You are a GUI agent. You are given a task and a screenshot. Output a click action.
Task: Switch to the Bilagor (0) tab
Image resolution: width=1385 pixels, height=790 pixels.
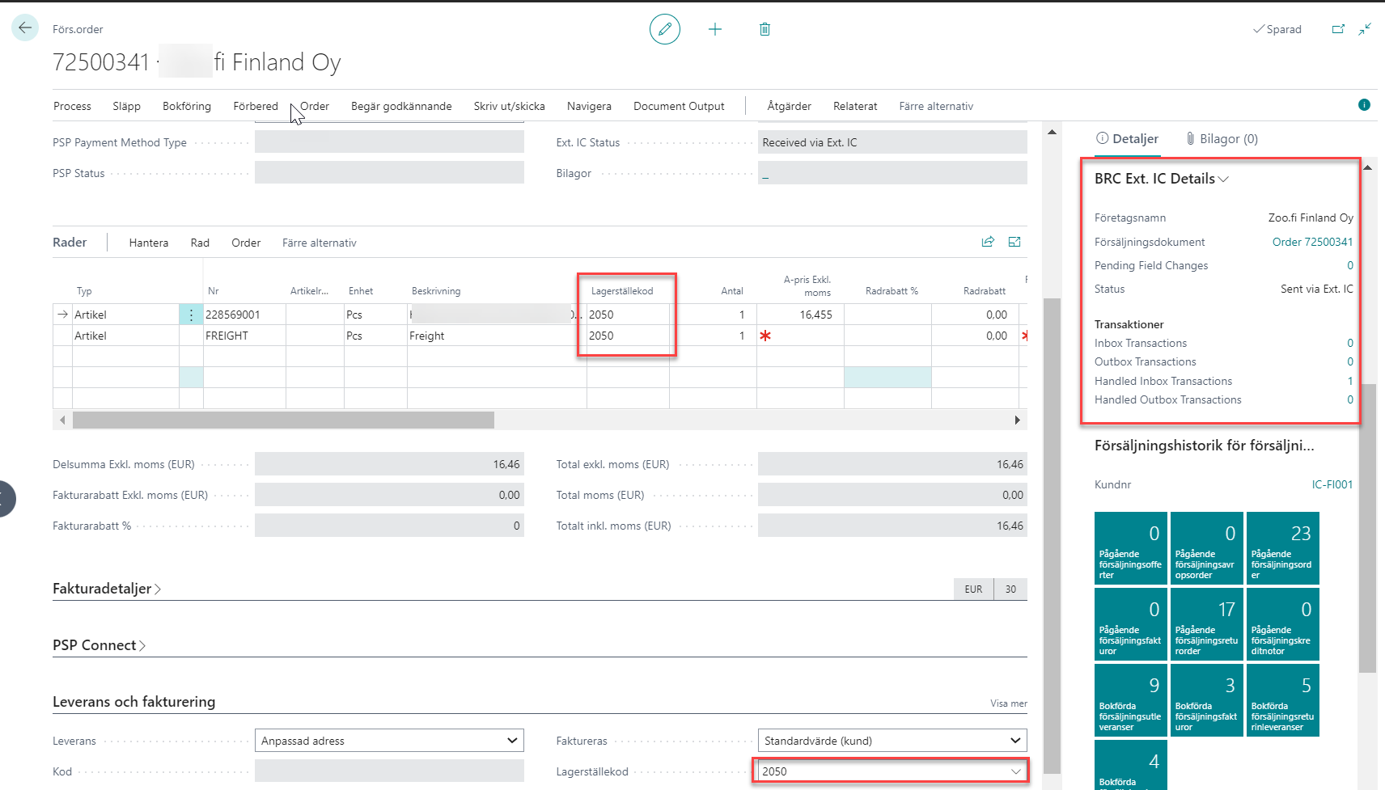tap(1222, 139)
